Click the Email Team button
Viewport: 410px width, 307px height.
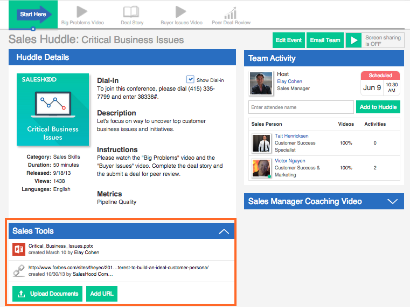point(325,40)
